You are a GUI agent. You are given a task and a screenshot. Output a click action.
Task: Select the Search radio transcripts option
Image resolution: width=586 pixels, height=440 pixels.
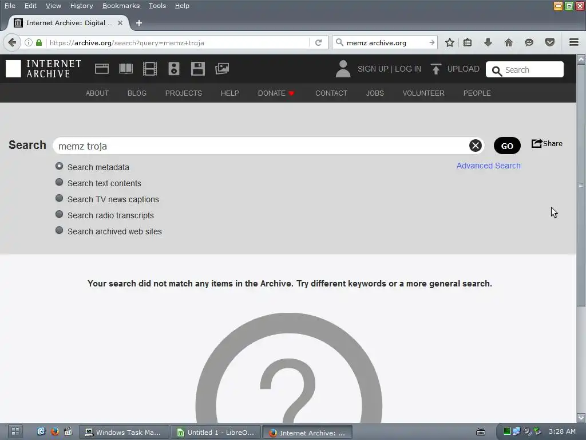click(x=59, y=214)
